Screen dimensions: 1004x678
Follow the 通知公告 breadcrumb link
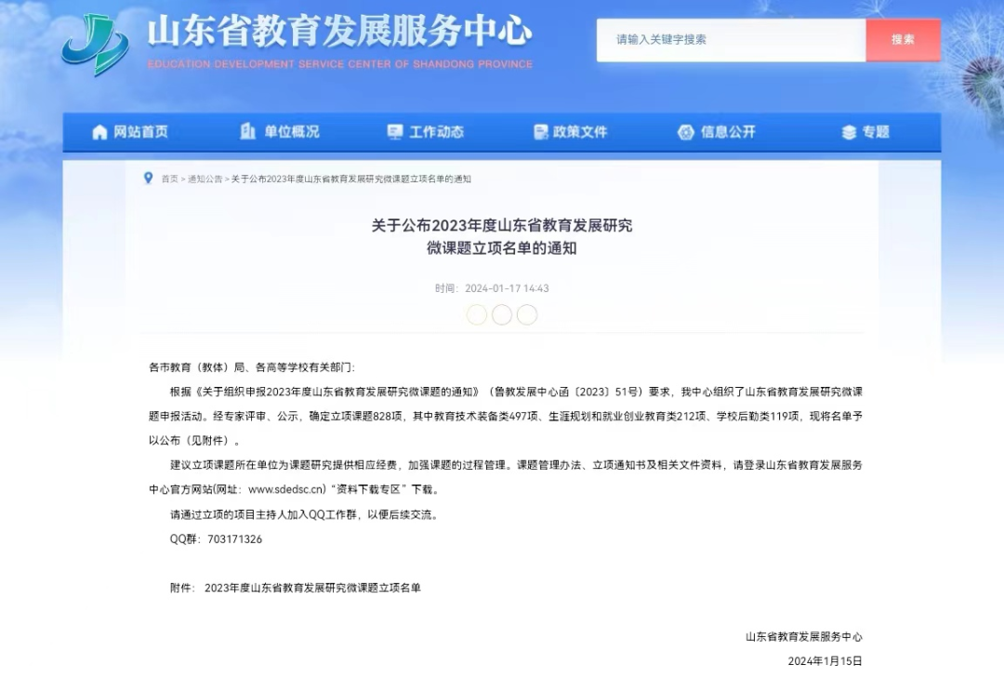(x=205, y=179)
